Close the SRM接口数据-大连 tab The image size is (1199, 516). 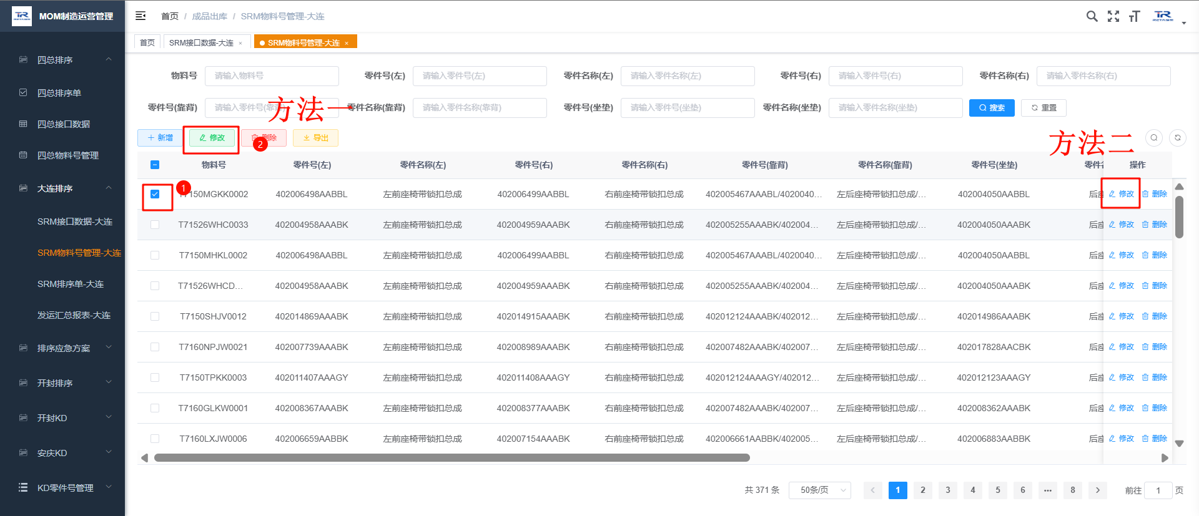pyautogui.click(x=240, y=43)
